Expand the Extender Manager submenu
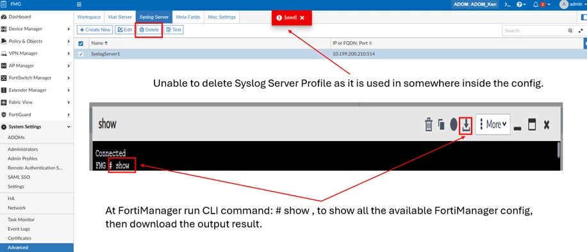 [x=69, y=90]
